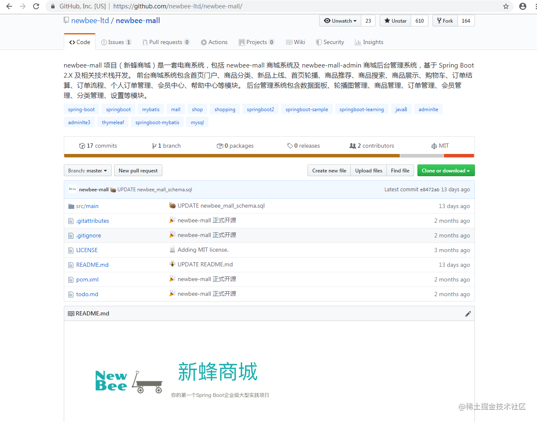Click the package icon beside 0 packages

pyautogui.click(x=220, y=146)
